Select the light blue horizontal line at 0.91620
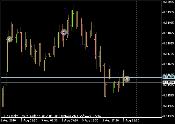 pos(81,77)
